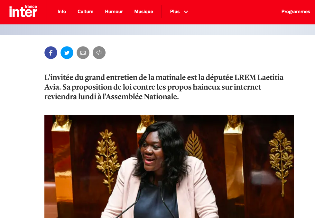315x218 pixels.
Task: Expand the Plus menu chevron
Action: (x=186, y=12)
